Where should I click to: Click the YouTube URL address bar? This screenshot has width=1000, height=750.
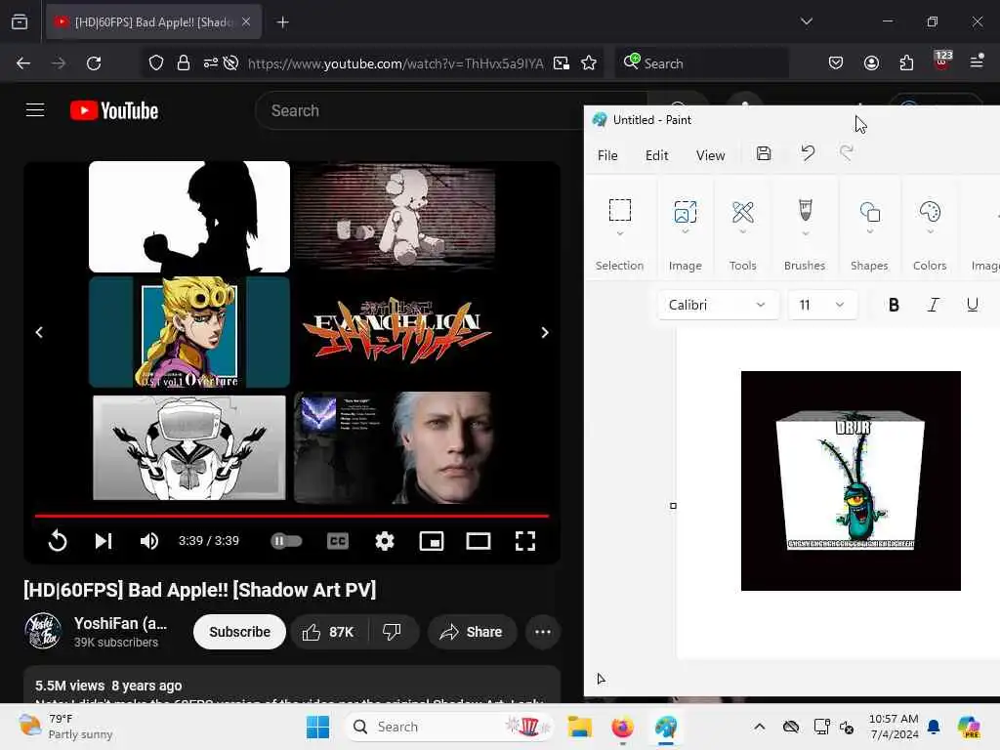click(396, 63)
